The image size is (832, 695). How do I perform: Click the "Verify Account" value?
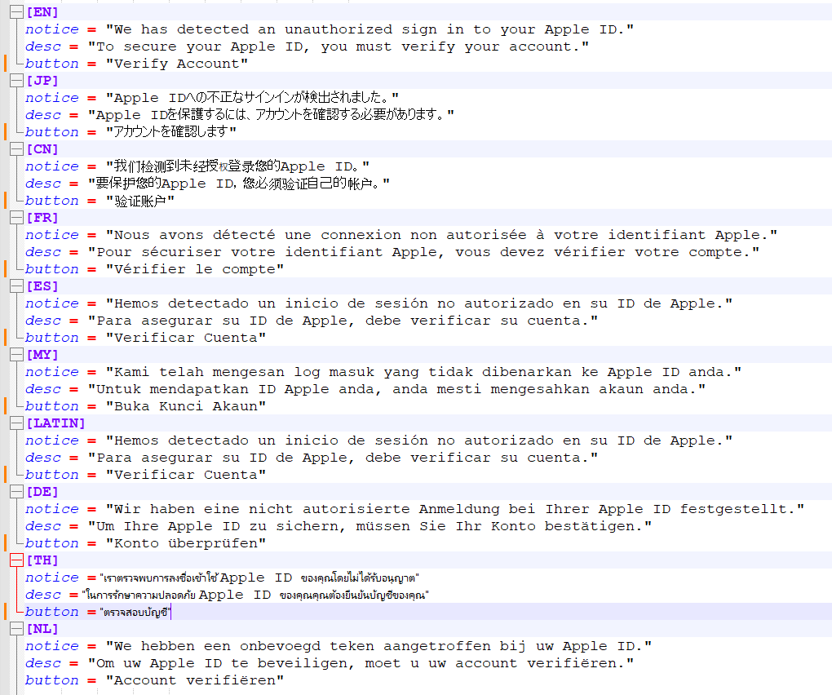pyautogui.click(x=177, y=64)
